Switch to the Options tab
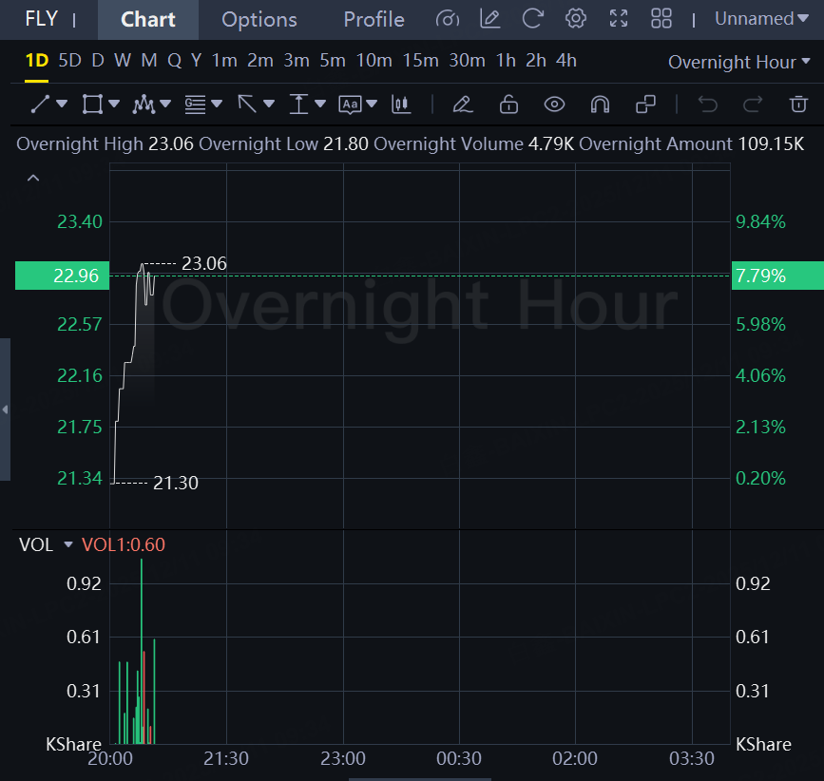Screen dimensions: 824x781 pos(259,20)
